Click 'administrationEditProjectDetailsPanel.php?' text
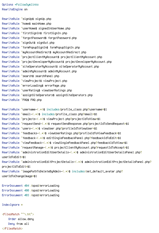159x233 pixels. (118, 162)
